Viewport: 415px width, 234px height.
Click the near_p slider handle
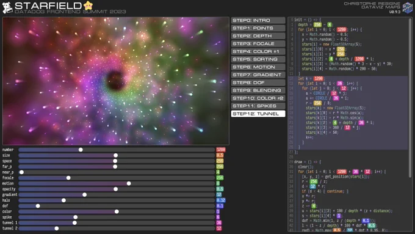pyautogui.click(x=22, y=172)
